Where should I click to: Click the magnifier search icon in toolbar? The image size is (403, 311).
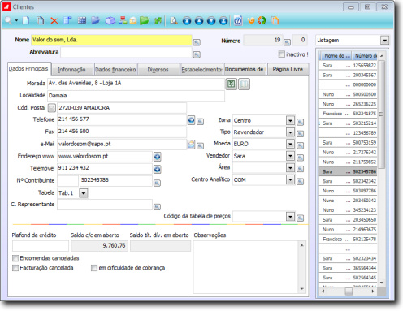8,20
